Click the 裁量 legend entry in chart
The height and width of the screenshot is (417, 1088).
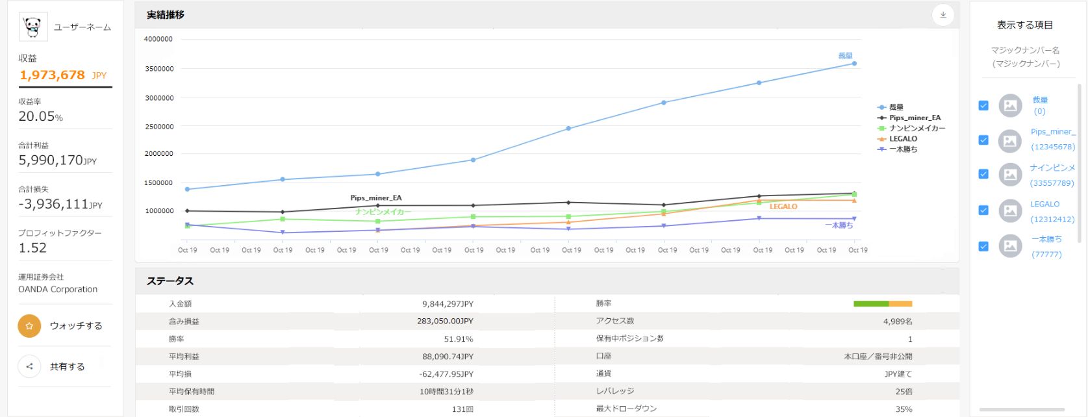coord(896,107)
